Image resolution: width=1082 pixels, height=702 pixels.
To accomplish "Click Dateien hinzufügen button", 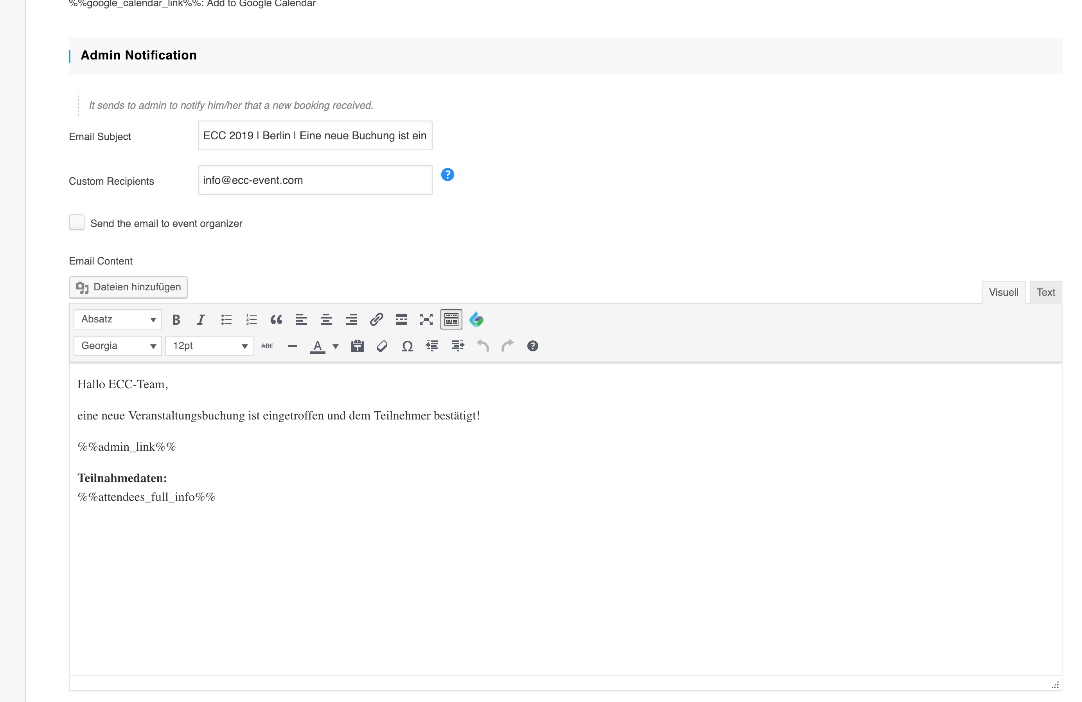I will 128,287.
